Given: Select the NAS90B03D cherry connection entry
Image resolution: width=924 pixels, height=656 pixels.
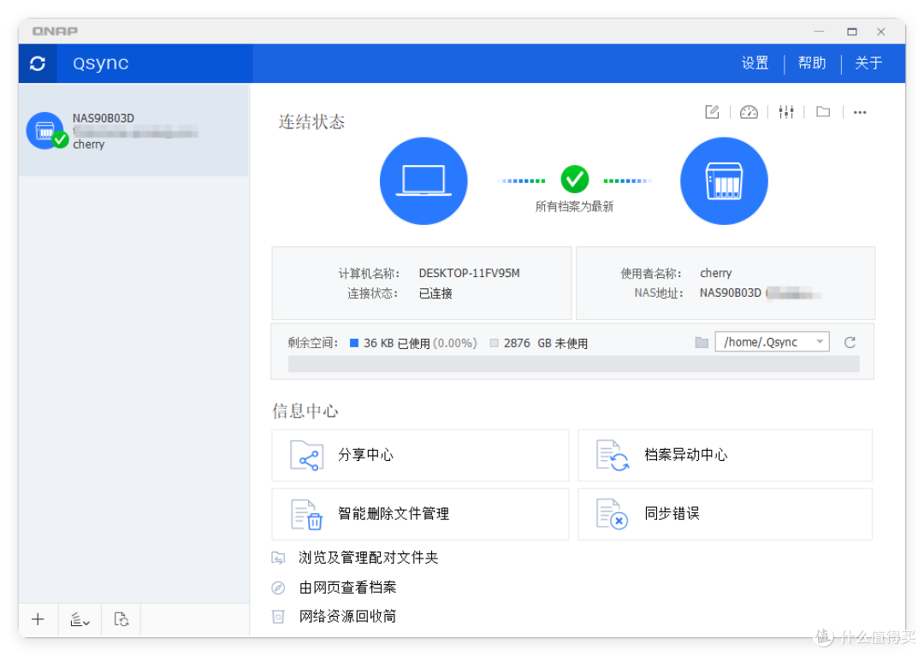Looking at the screenshot, I should coord(133,130).
